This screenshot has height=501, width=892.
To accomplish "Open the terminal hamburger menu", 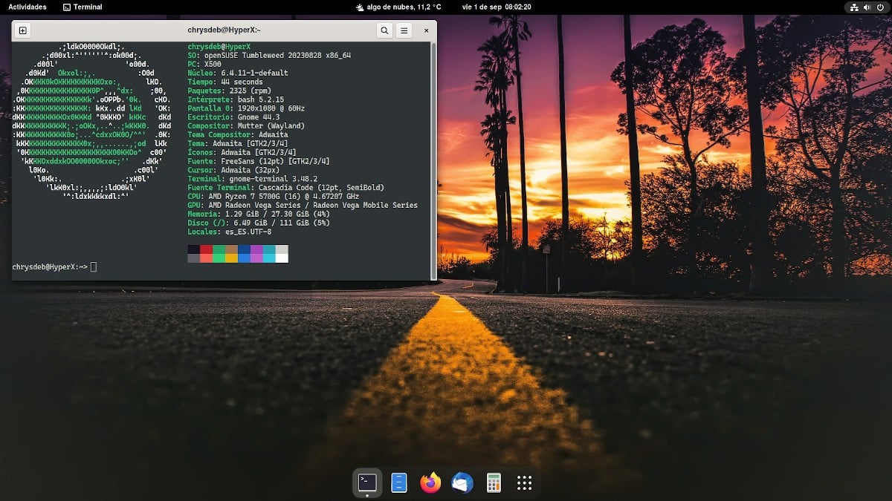I will [404, 30].
